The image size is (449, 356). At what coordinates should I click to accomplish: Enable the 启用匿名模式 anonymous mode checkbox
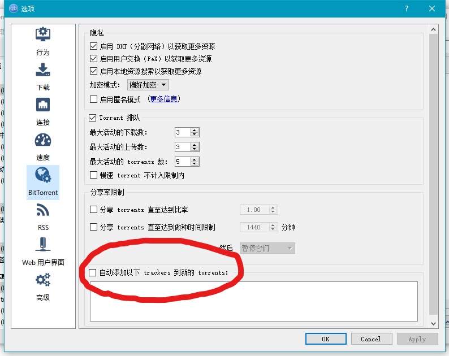point(94,99)
